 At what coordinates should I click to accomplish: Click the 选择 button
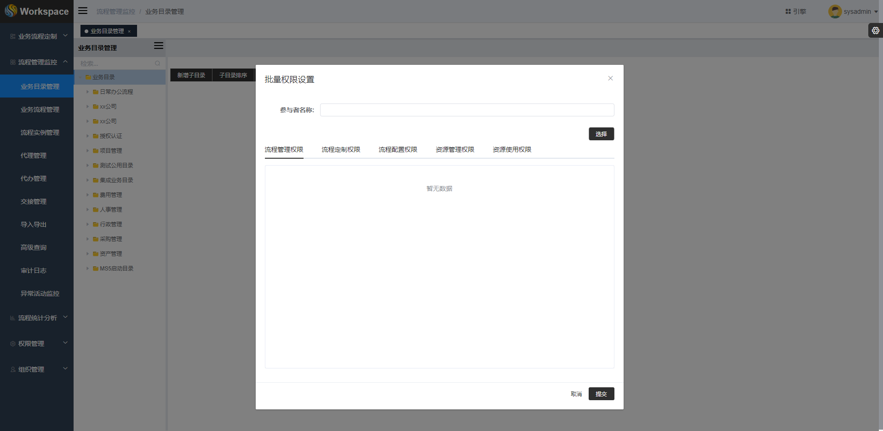pos(601,134)
